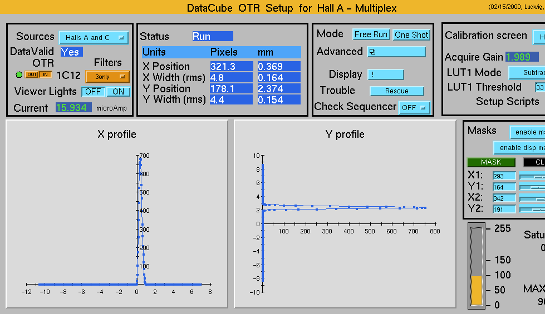Select Free Run mode
Viewport: 545px width, 314px height.
pyautogui.click(x=371, y=34)
